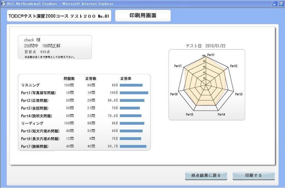Click the リスニング row label
Image resolution: width=285 pixels, height=188 pixels.
(x=30, y=85)
